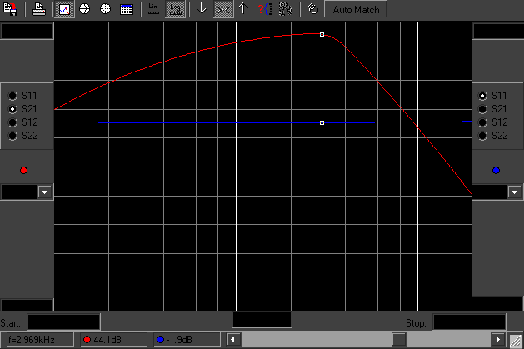
Task: Select the Lin frequency scale icon
Action: 153,10
